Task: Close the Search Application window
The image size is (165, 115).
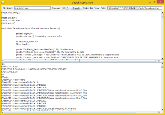Action: click(x=160, y=2)
